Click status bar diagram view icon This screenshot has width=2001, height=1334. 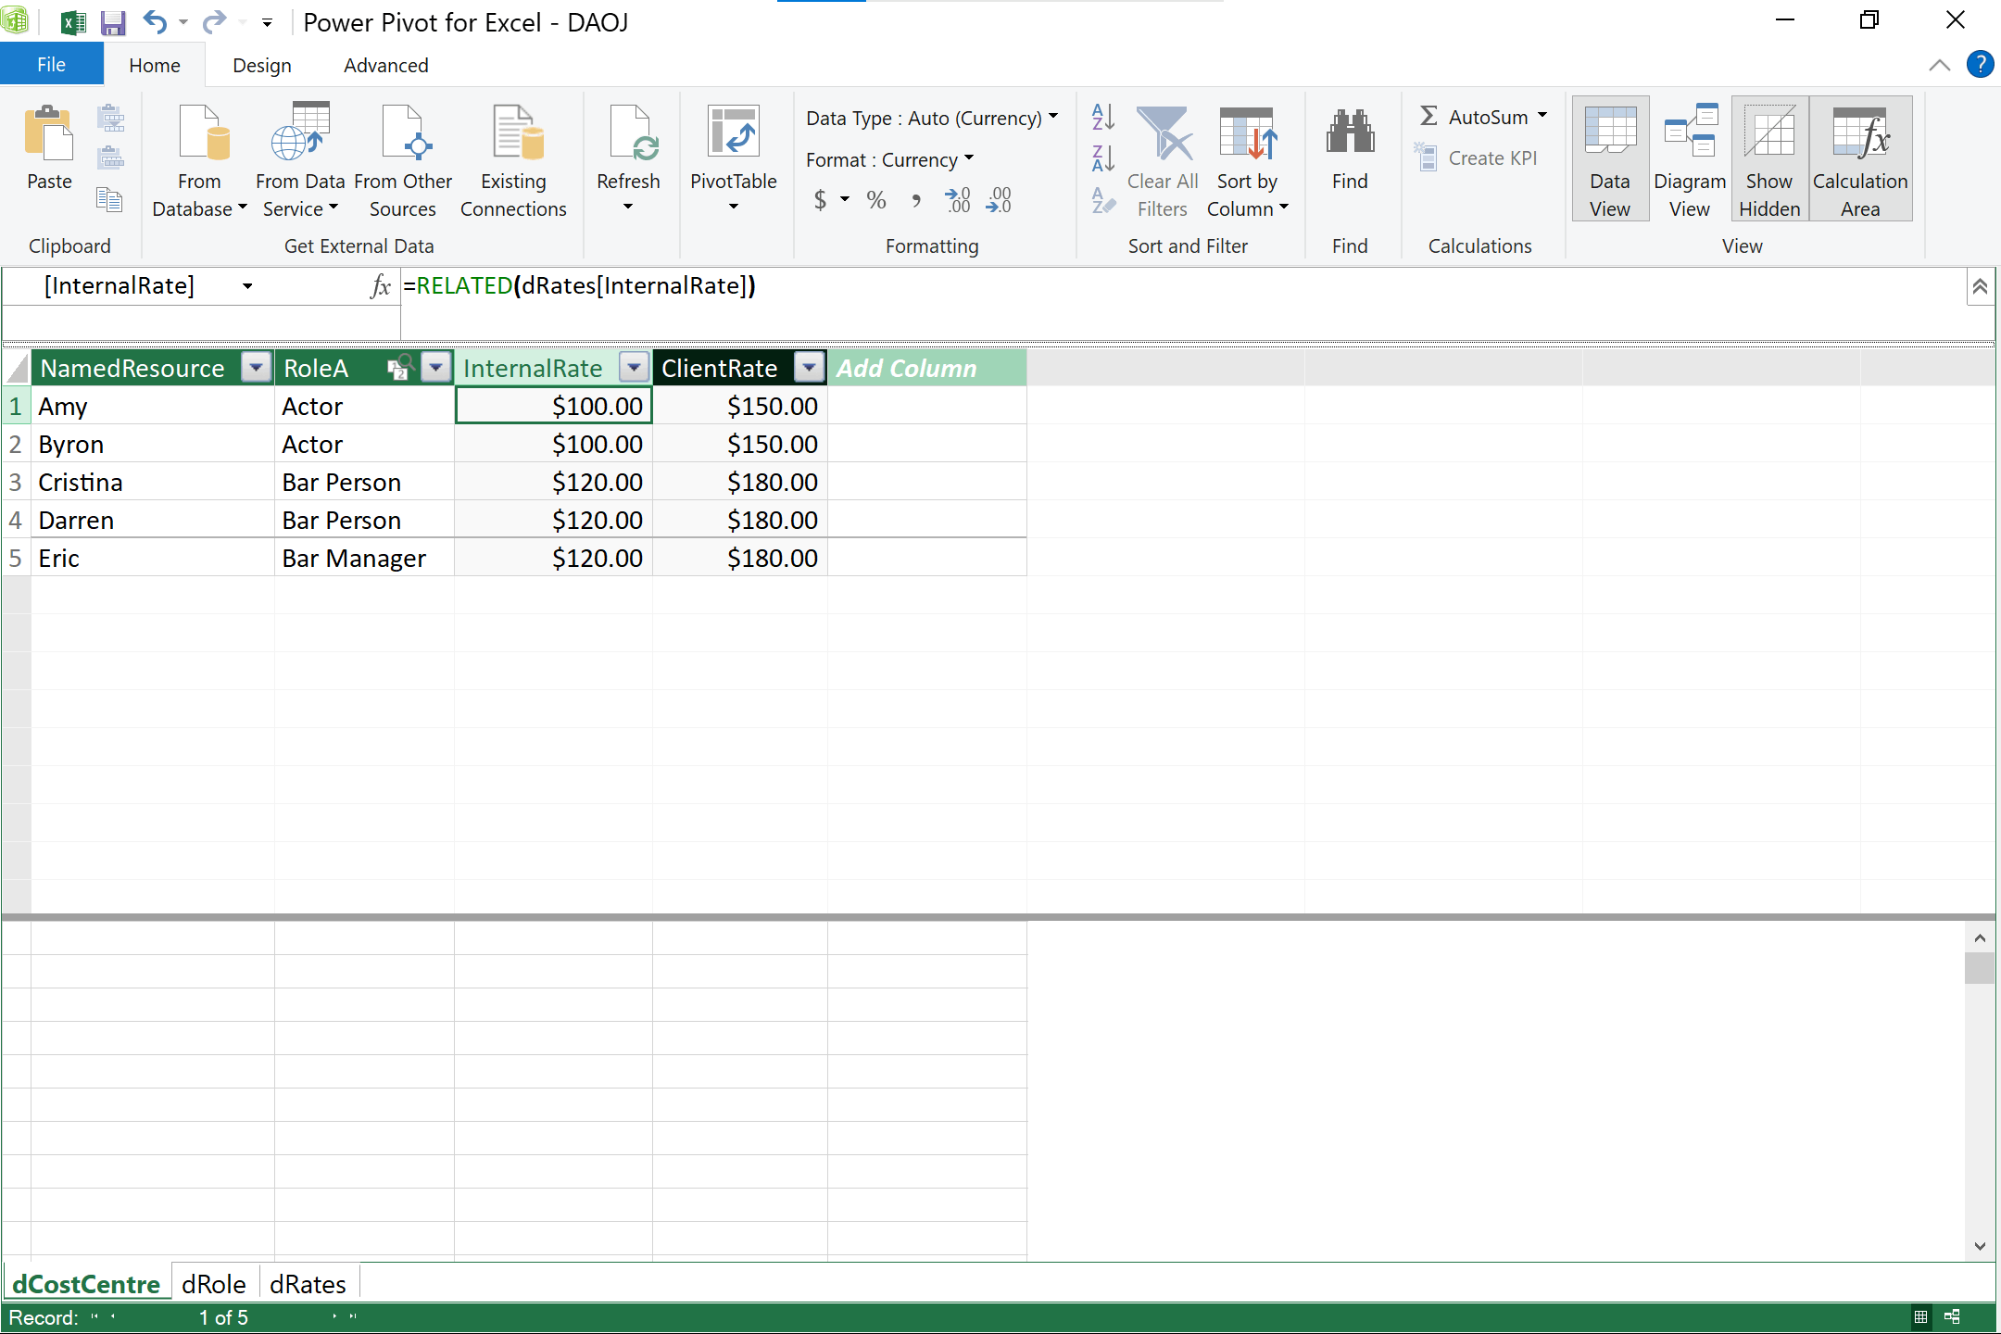[1952, 1316]
